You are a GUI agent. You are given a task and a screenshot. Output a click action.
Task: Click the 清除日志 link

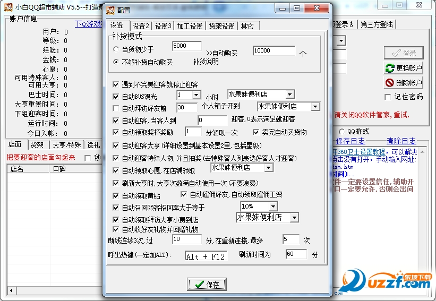point(401,141)
